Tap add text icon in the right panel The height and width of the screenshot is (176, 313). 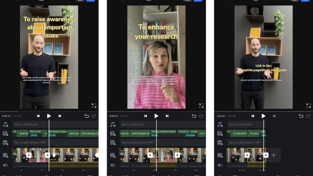[x=220, y=134]
